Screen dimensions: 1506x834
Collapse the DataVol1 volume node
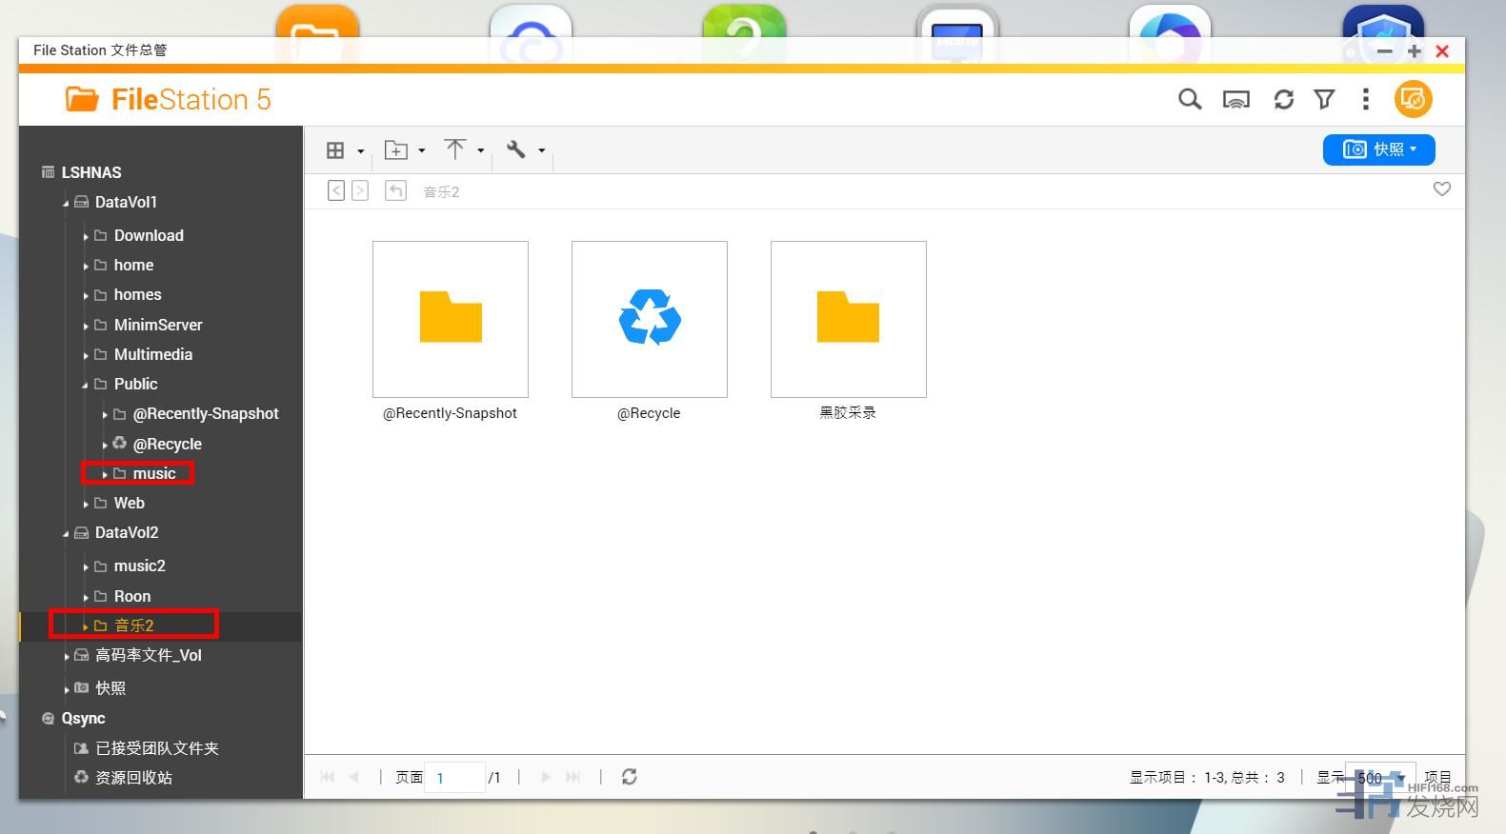pyautogui.click(x=66, y=203)
